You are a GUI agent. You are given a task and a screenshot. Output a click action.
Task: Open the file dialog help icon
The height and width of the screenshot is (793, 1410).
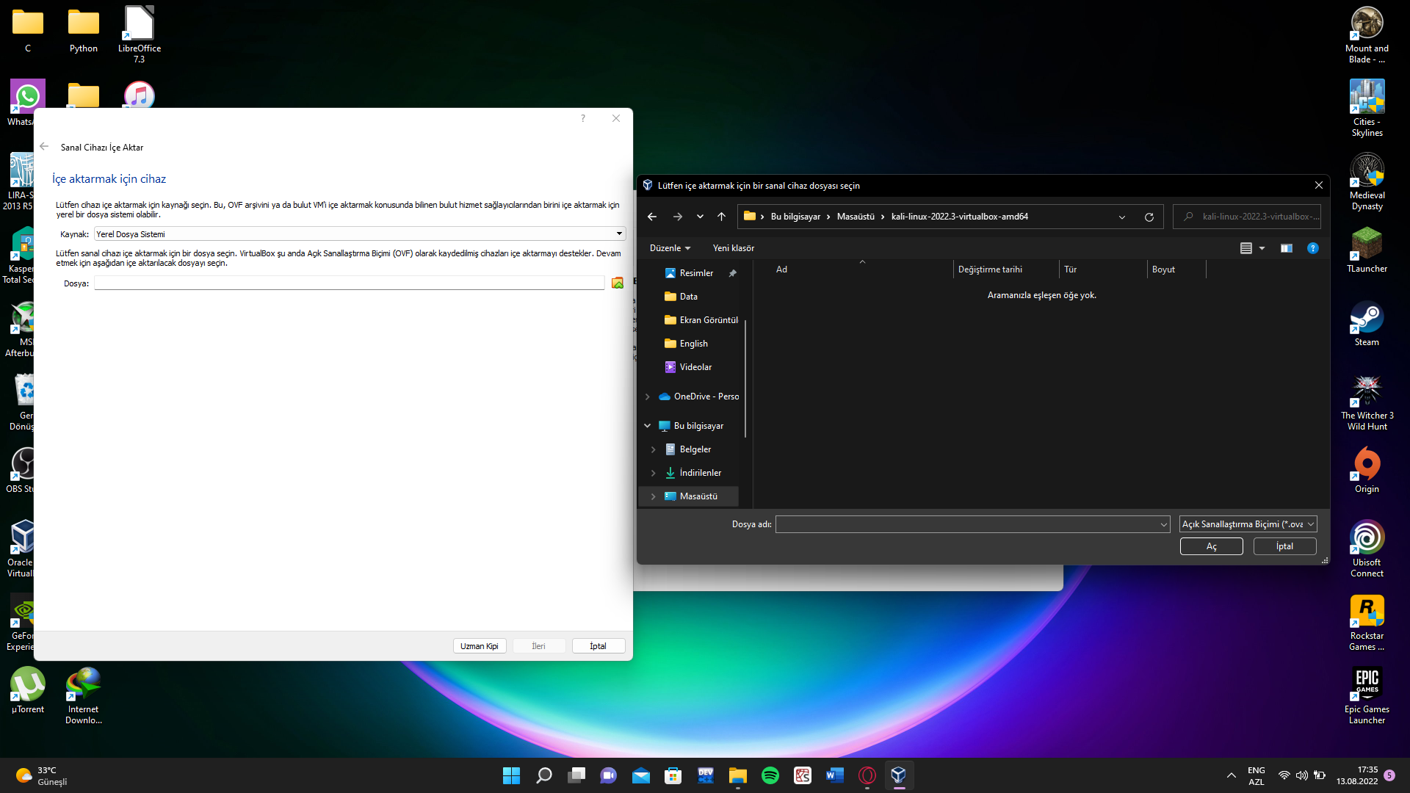(x=1312, y=248)
